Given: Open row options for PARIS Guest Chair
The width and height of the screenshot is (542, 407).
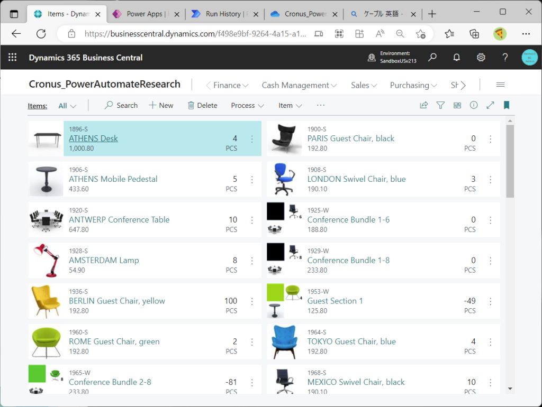Looking at the screenshot, I should click(491, 139).
